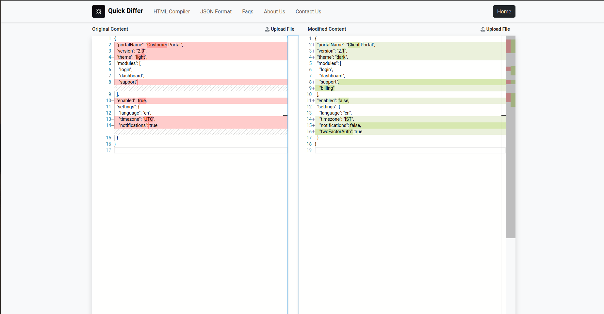Image resolution: width=604 pixels, height=314 pixels.
Task: Click original "notifications": true line
Action: (x=201, y=125)
